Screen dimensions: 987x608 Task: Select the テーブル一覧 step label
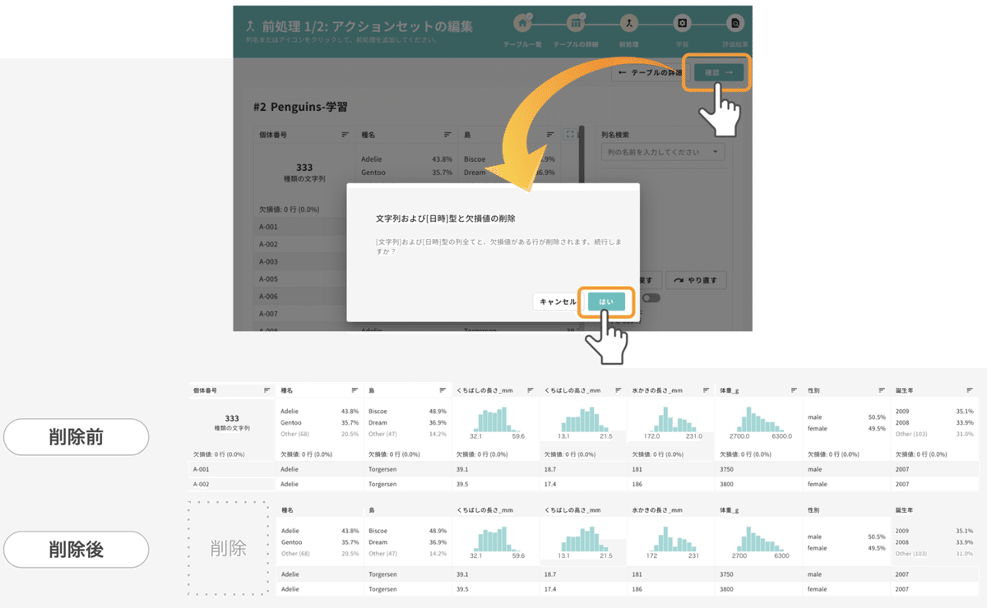[x=522, y=44]
